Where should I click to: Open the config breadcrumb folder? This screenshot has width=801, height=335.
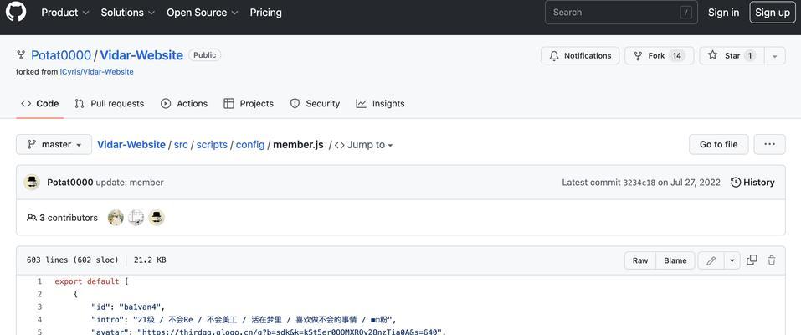(250, 145)
